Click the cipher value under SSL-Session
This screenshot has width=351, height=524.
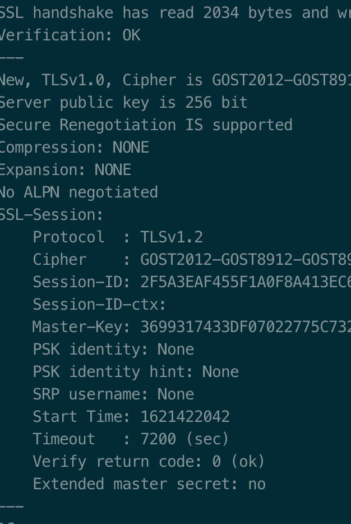point(244,260)
